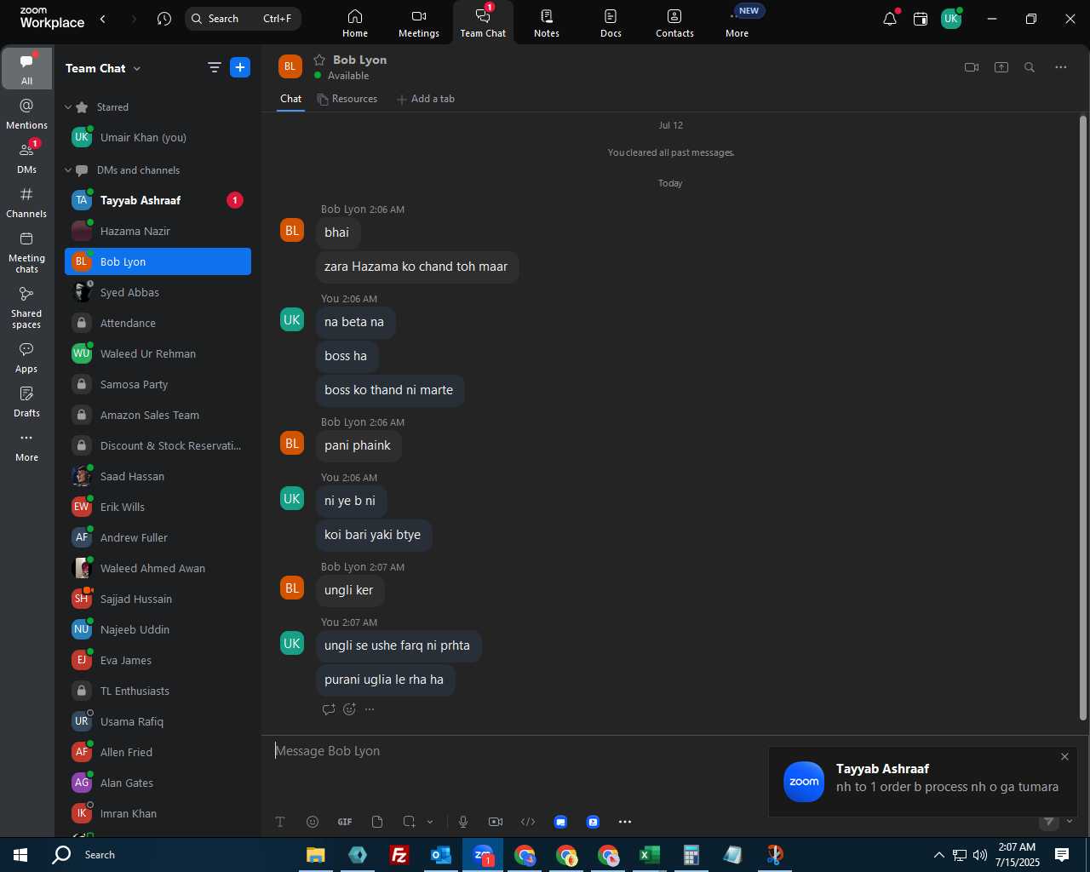Screen dimensions: 1090x872
Task: Click the blue plus new chat button
Action: 240,67
